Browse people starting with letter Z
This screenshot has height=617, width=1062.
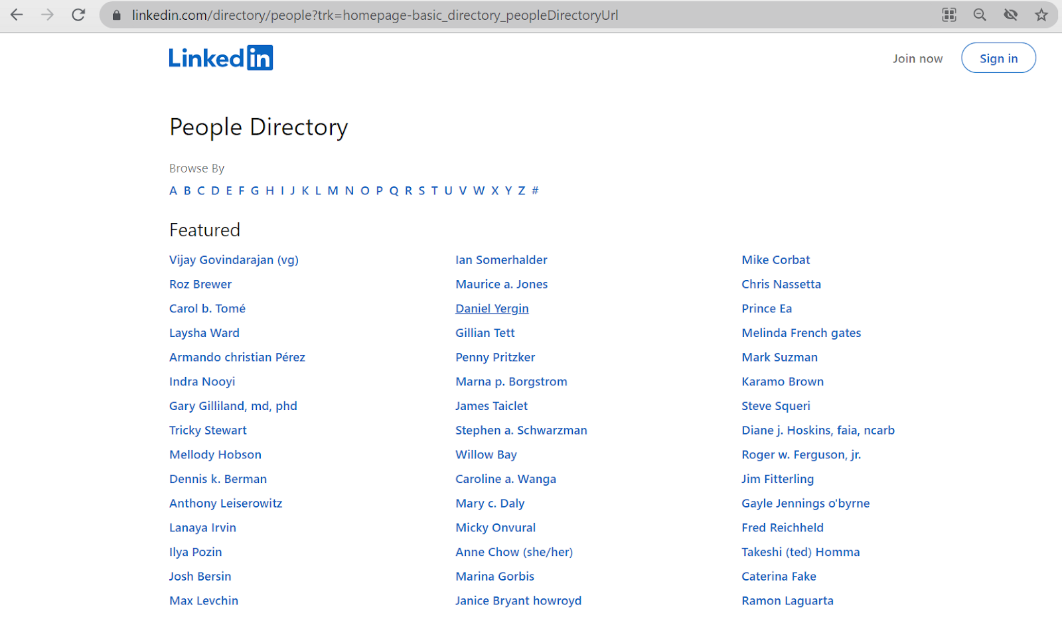click(x=521, y=190)
